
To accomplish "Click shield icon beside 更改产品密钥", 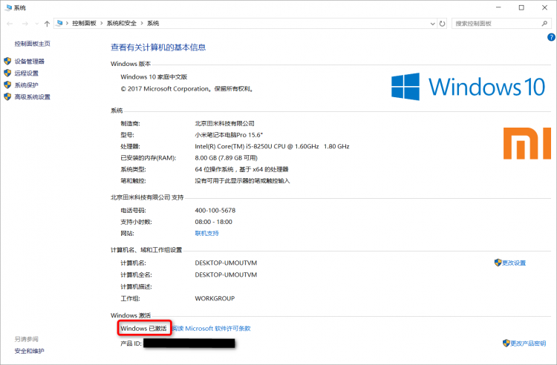I will click(x=506, y=343).
